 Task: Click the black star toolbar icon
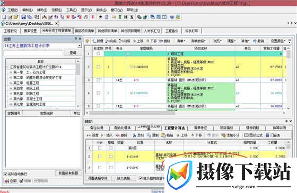[100, 17]
